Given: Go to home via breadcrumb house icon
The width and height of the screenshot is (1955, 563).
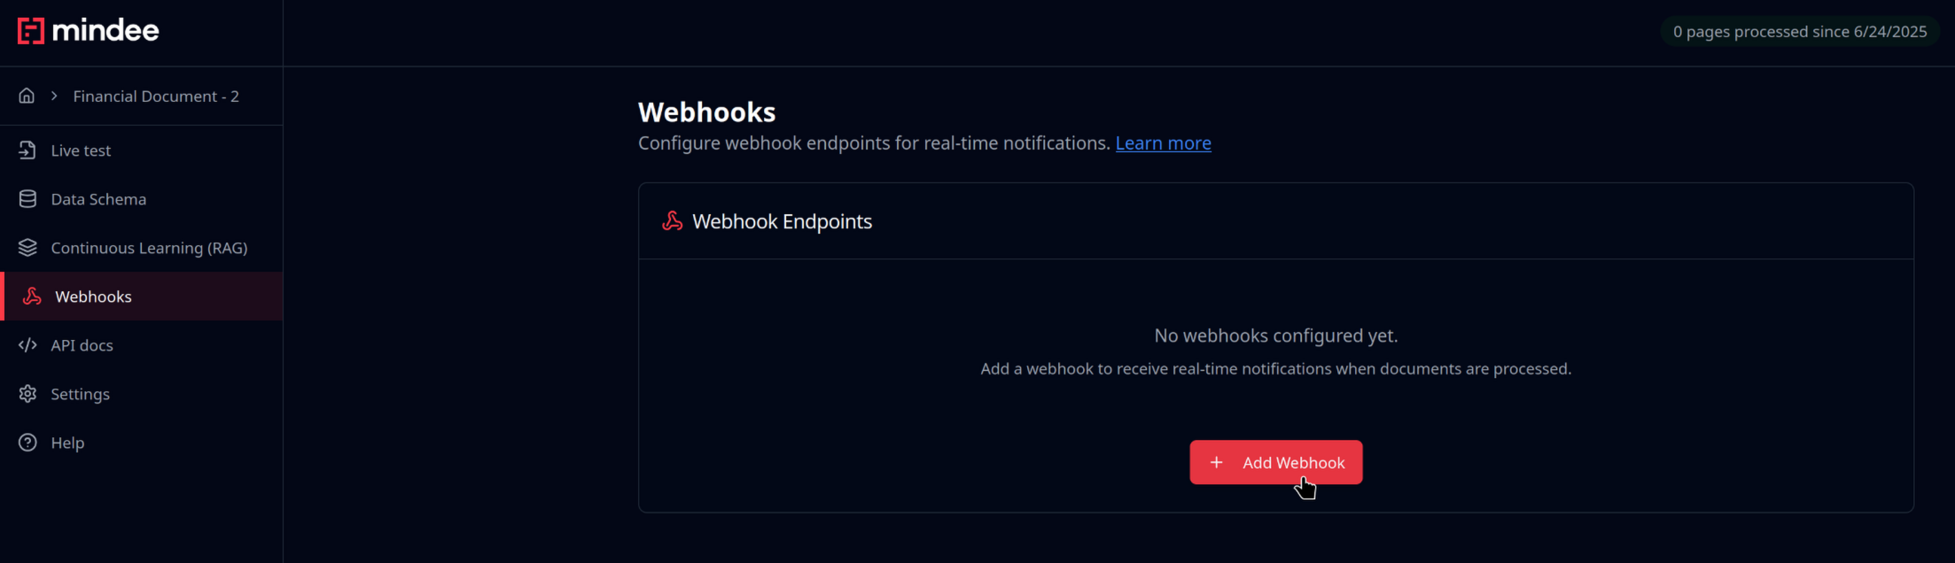Looking at the screenshot, I should (x=27, y=96).
